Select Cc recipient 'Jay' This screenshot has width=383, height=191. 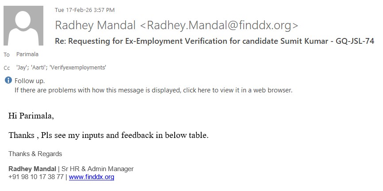[21, 68]
